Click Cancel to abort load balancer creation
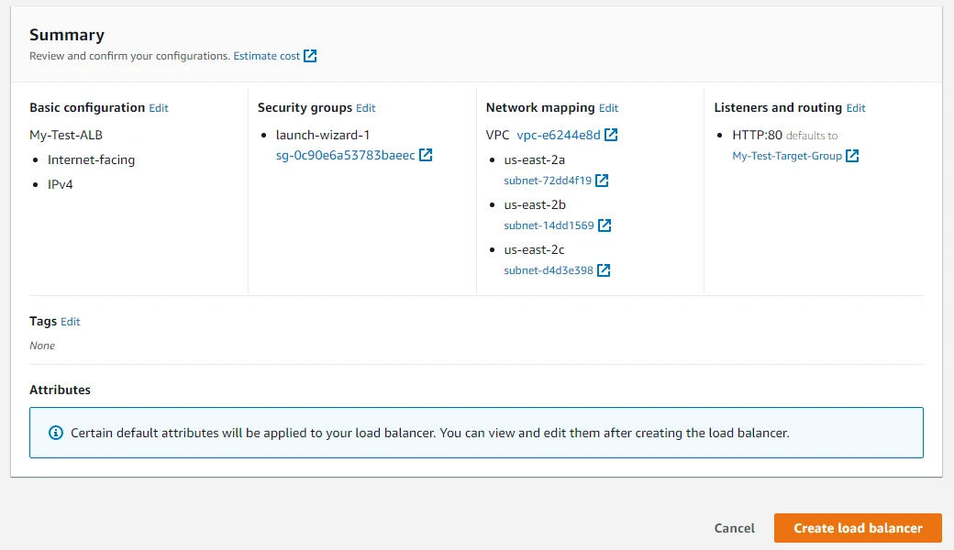 coord(734,528)
